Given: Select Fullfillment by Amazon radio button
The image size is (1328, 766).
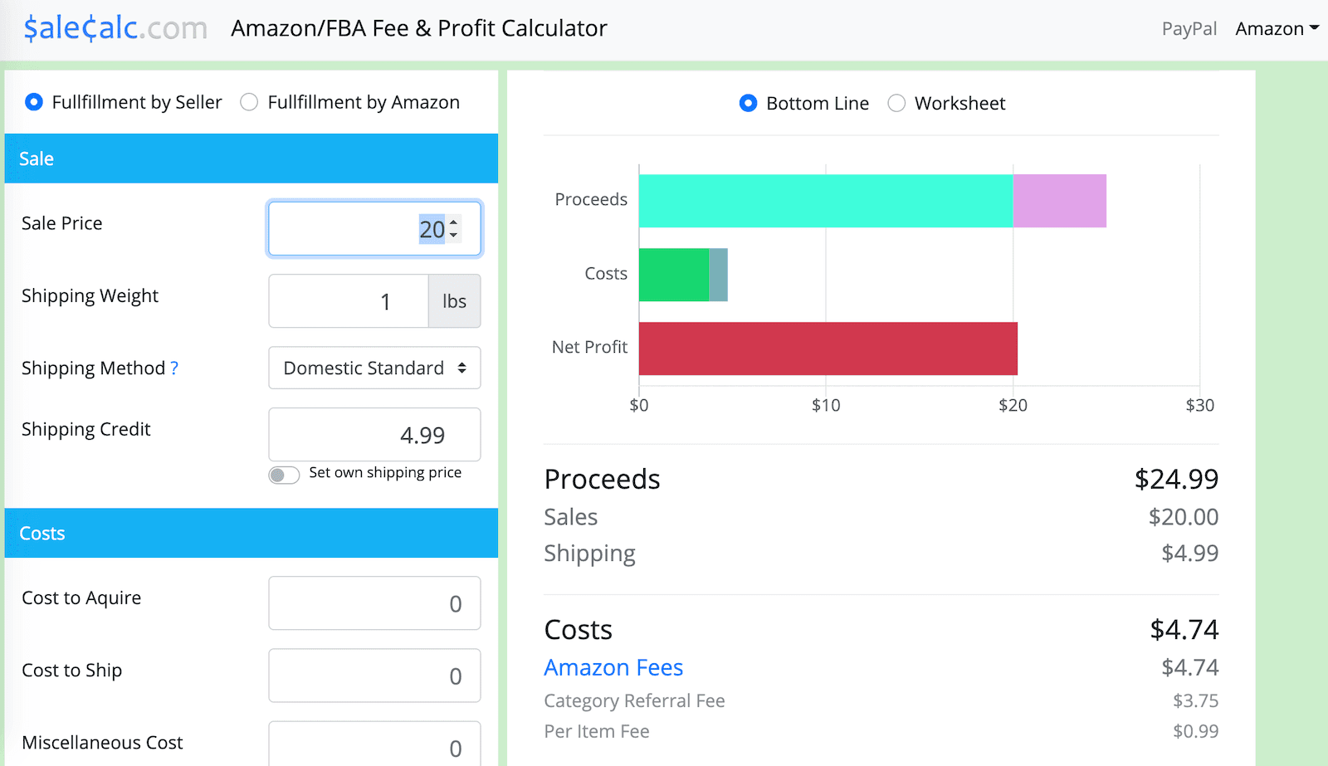Looking at the screenshot, I should [249, 102].
